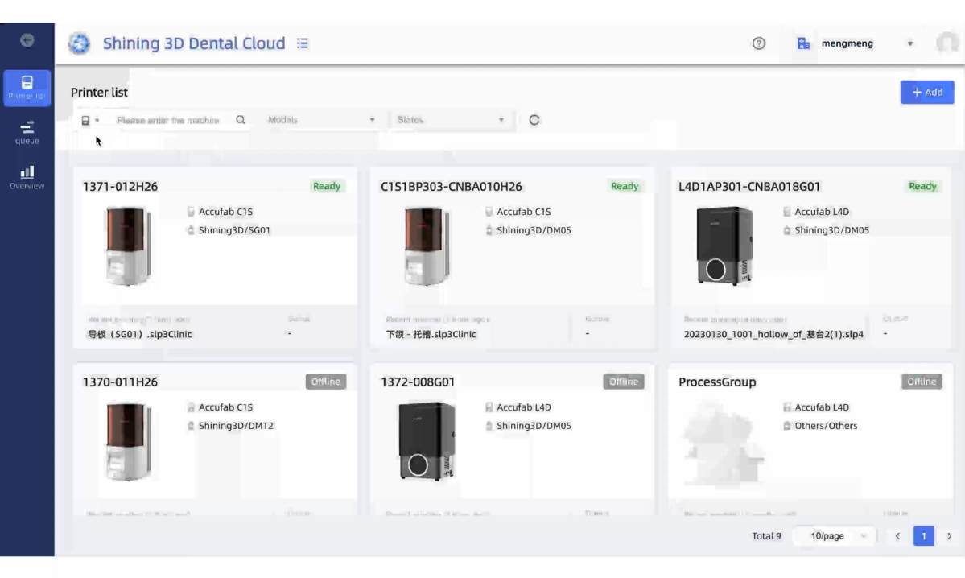Click the user avatar in top right
Screen dimensions: 965x578
[946, 43]
